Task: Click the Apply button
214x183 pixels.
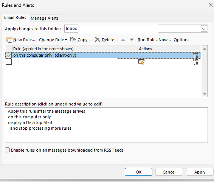Action: coord(200,172)
